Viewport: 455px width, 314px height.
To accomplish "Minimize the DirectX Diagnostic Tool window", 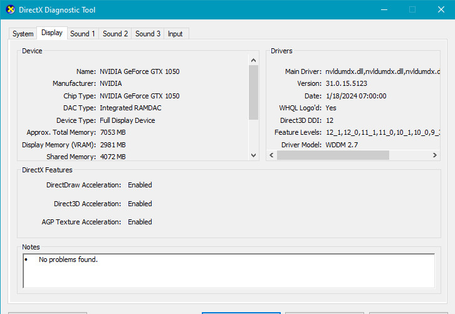I will 384,9.
